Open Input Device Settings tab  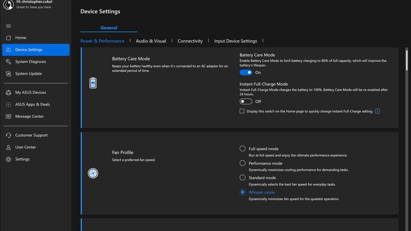point(235,41)
